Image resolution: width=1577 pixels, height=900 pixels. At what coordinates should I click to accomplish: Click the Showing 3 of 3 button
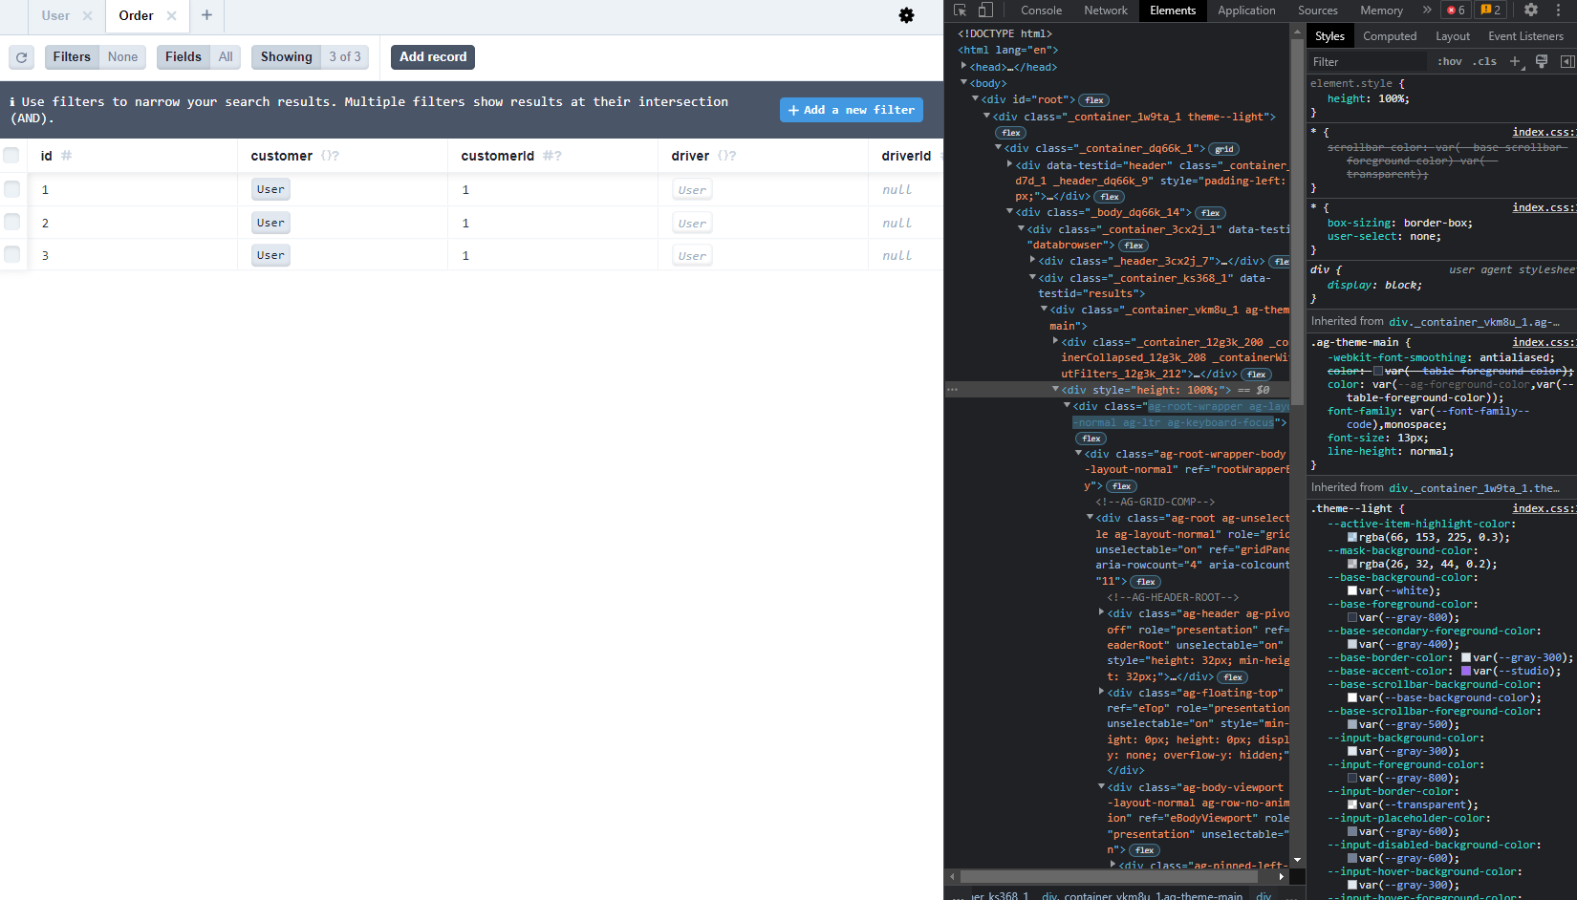click(311, 57)
